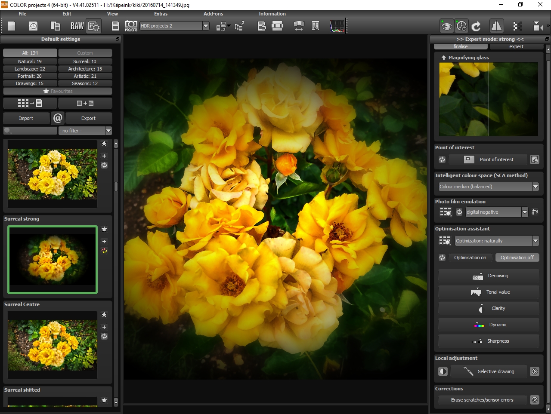551x414 pixels.
Task: Click the preset search input field
Action: (x=30, y=131)
